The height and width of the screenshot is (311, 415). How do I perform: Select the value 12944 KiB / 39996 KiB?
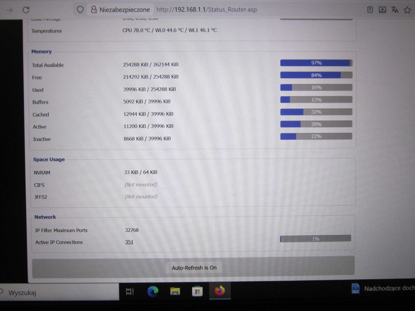[148, 114]
